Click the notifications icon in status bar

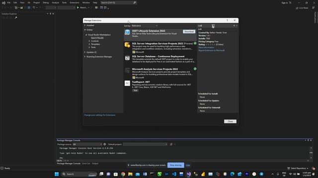[x=314, y=168]
